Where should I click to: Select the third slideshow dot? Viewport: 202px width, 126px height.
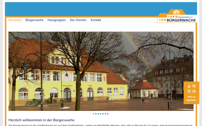[98, 114]
